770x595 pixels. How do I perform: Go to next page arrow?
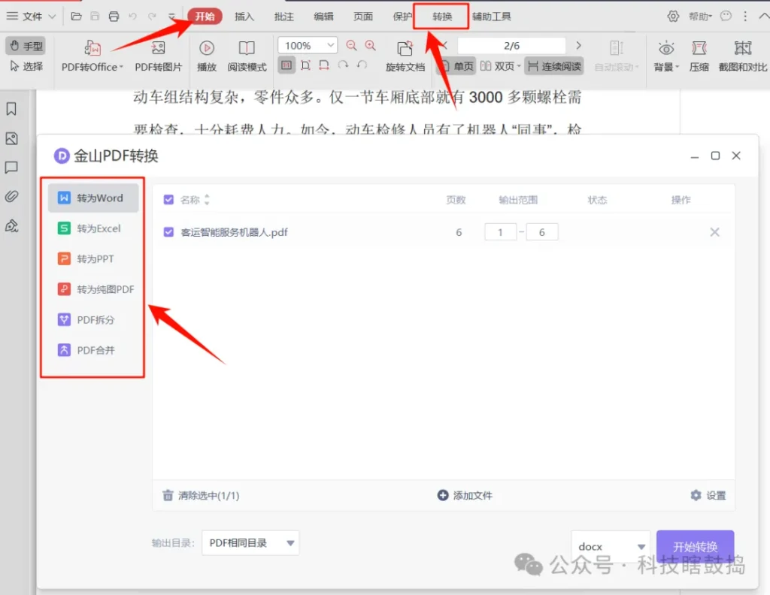click(x=578, y=45)
